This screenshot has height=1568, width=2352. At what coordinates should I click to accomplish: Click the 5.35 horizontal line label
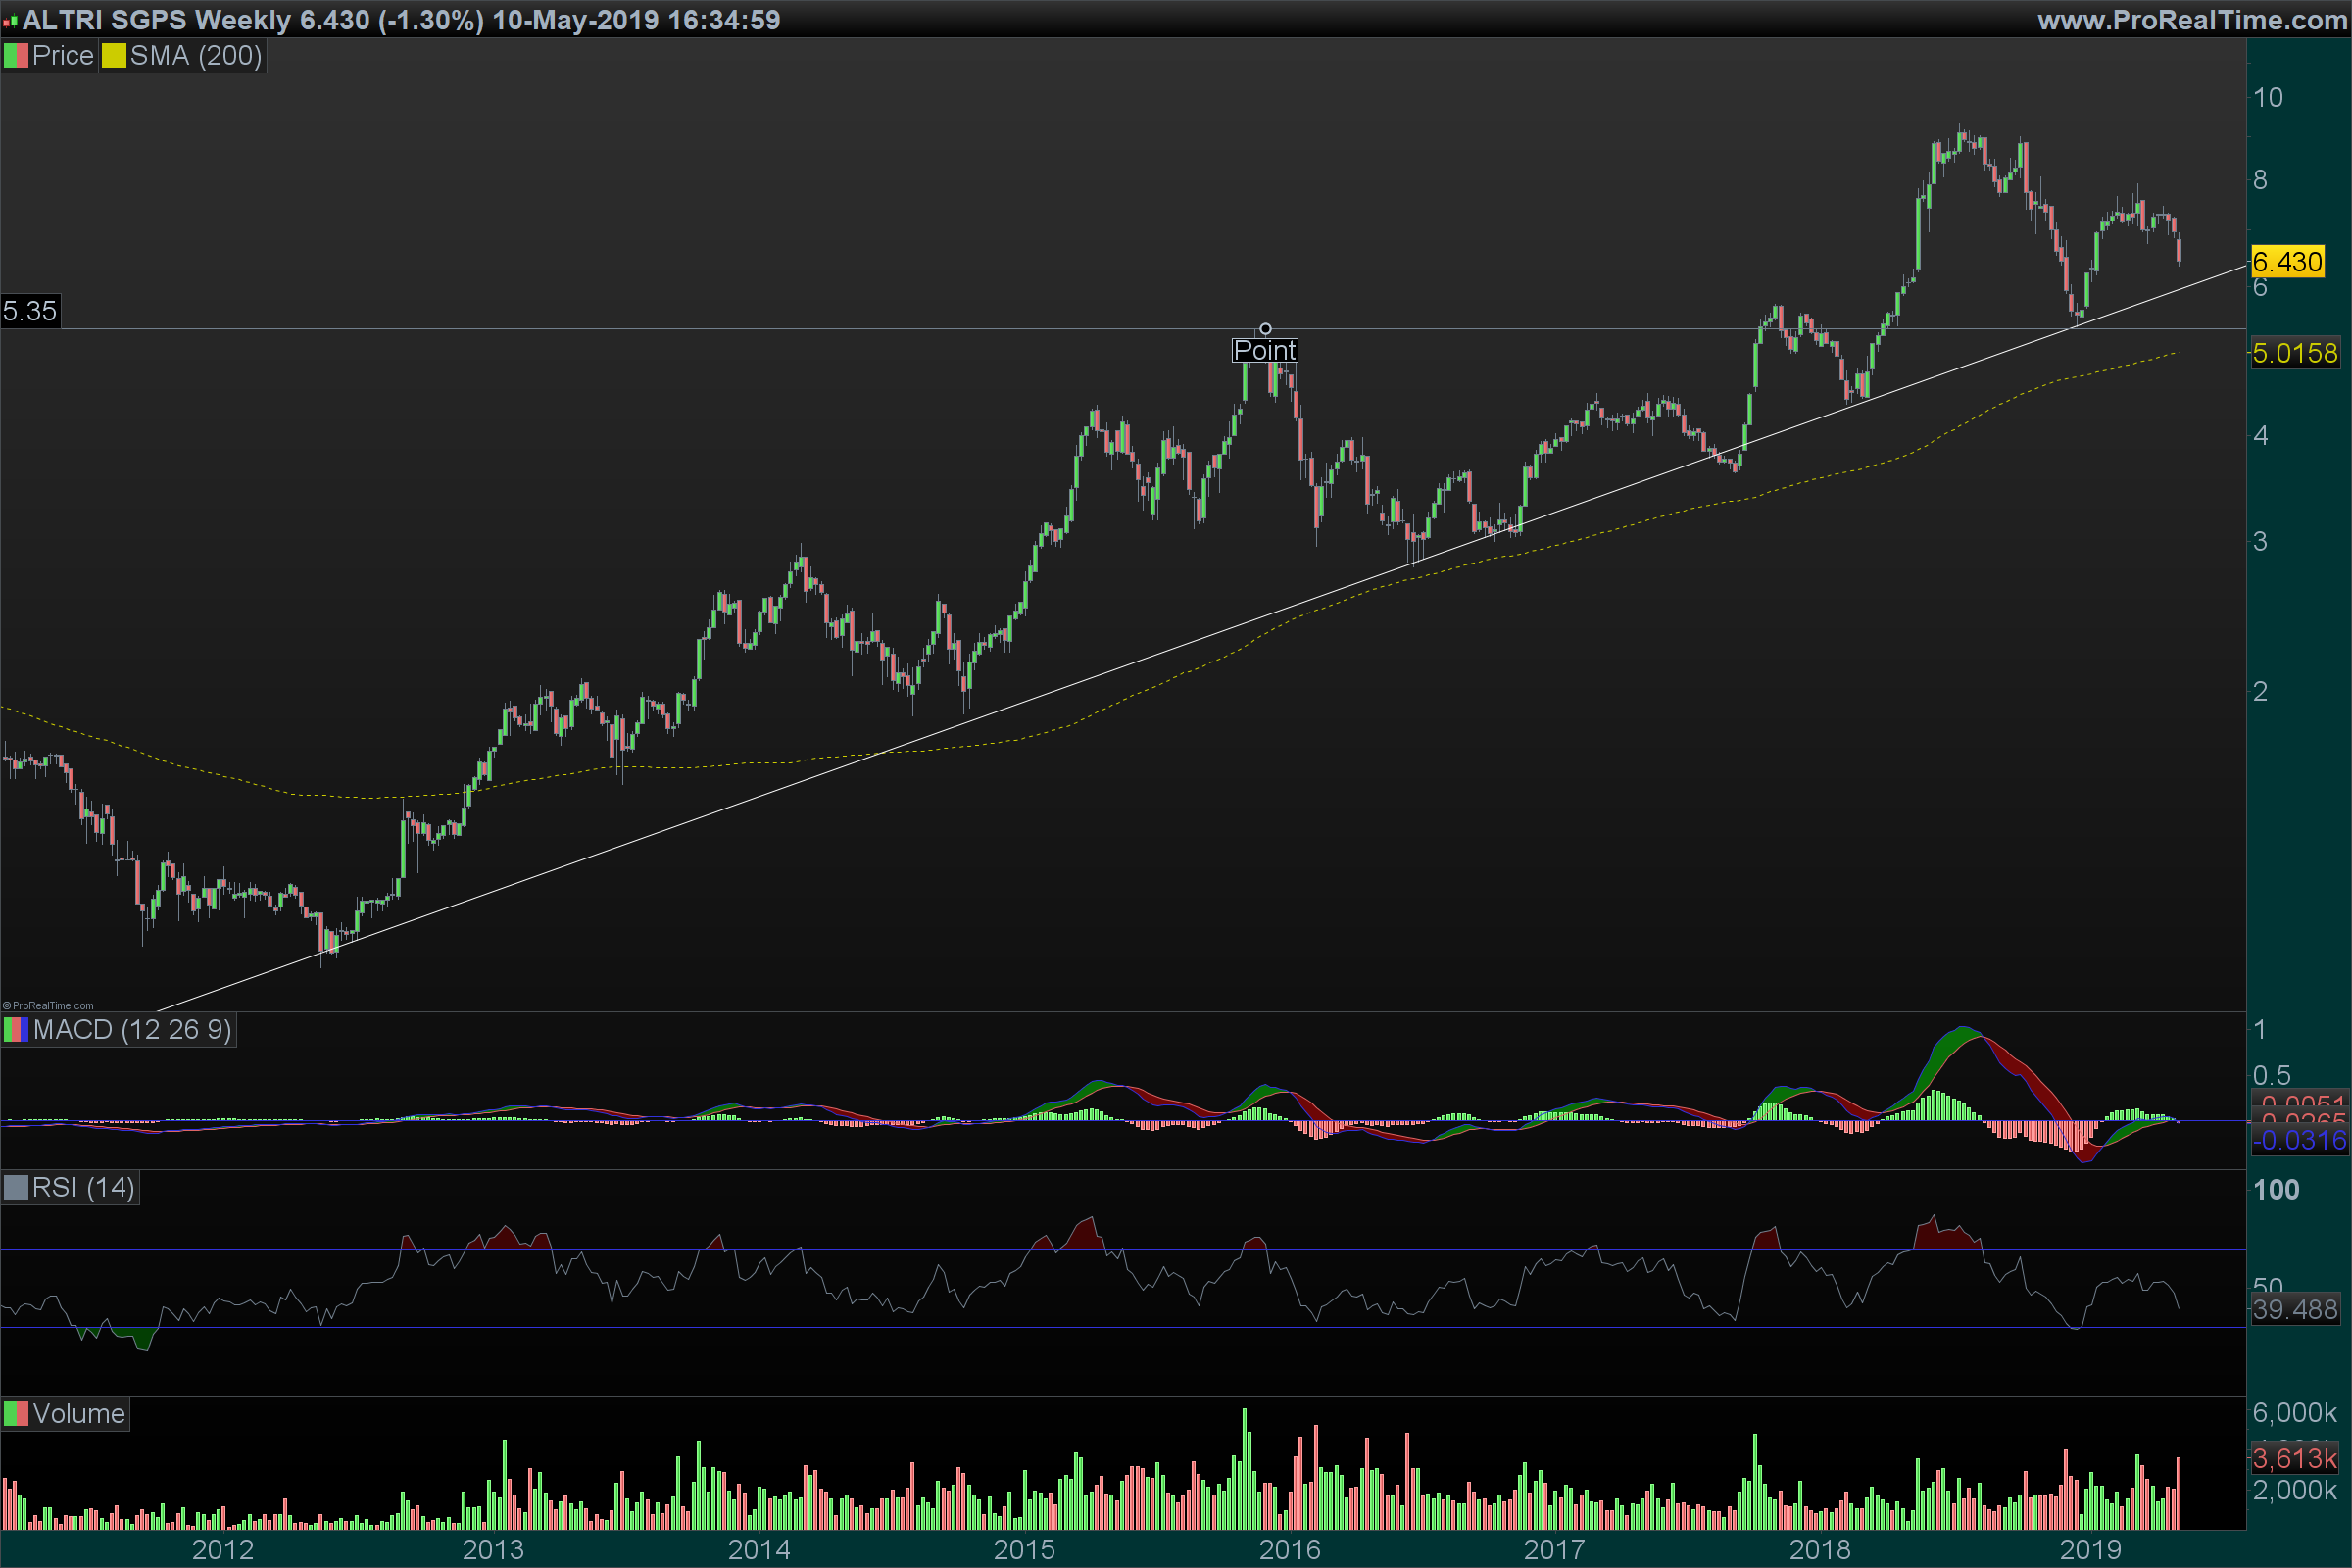30,311
